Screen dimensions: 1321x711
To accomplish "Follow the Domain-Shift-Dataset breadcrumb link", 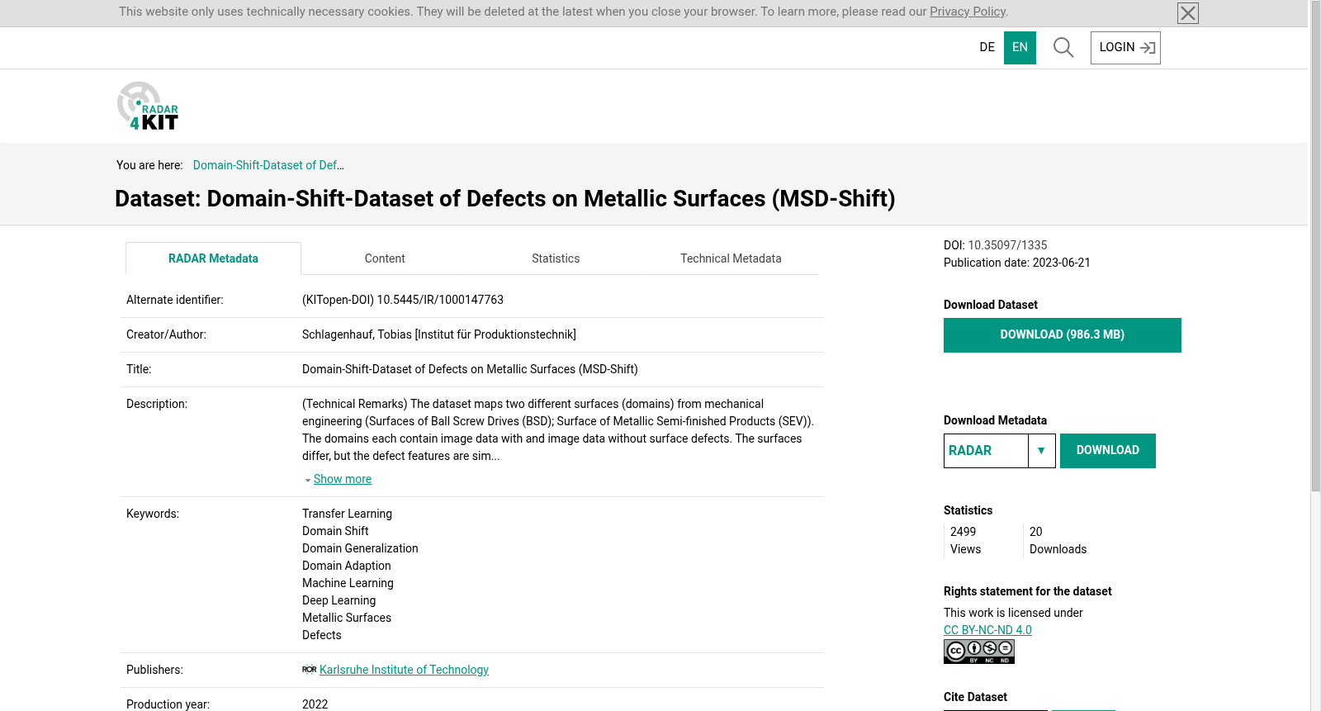I will 268,165.
